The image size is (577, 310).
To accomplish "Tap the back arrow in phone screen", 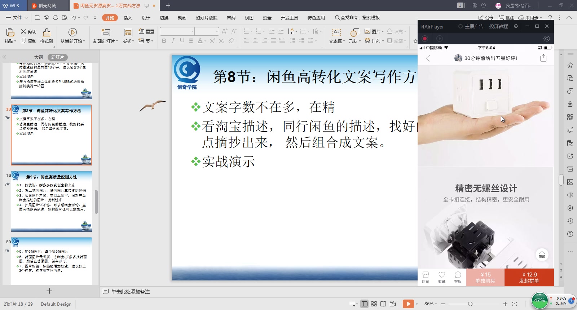I will tap(428, 58).
